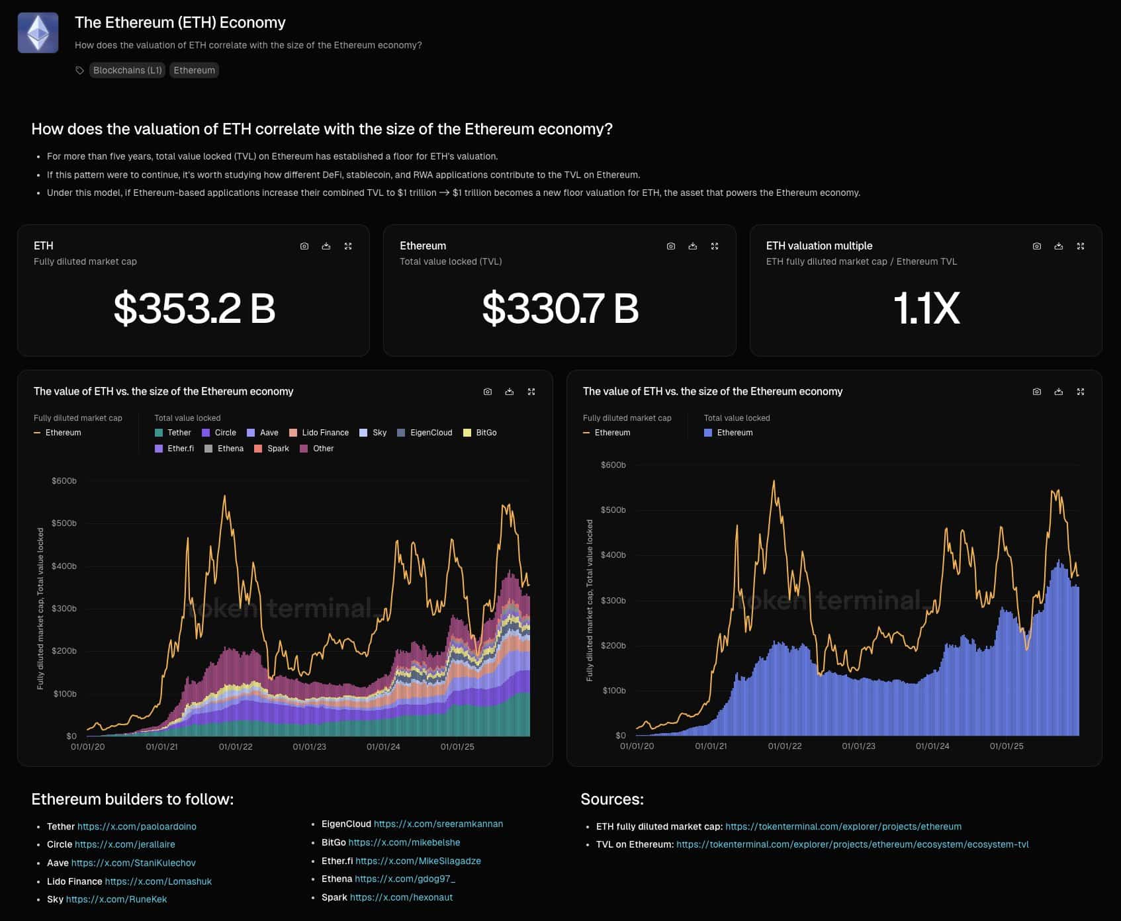Visit Sky's x.com/RuneKek link
This screenshot has width=1121, height=921.
point(116,899)
